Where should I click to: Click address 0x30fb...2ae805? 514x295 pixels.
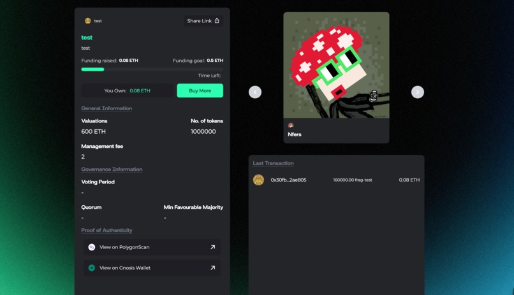click(x=288, y=180)
